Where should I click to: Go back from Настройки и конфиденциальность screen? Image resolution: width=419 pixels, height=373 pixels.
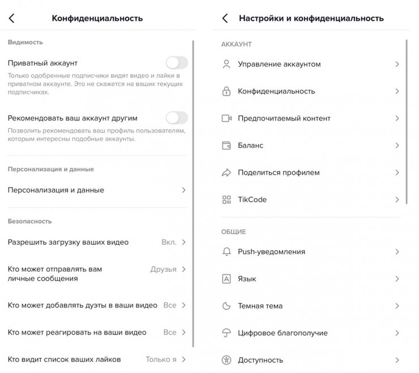(225, 18)
